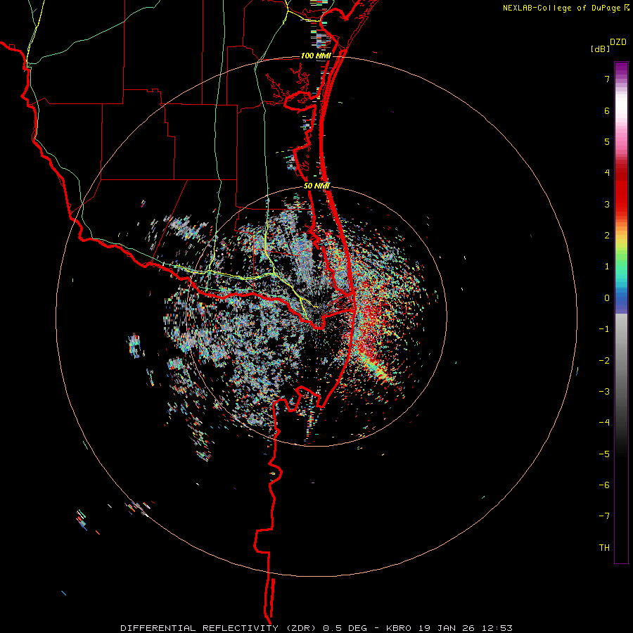Click the 1 value on color scale
The width and height of the screenshot is (633, 633).
click(x=607, y=267)
